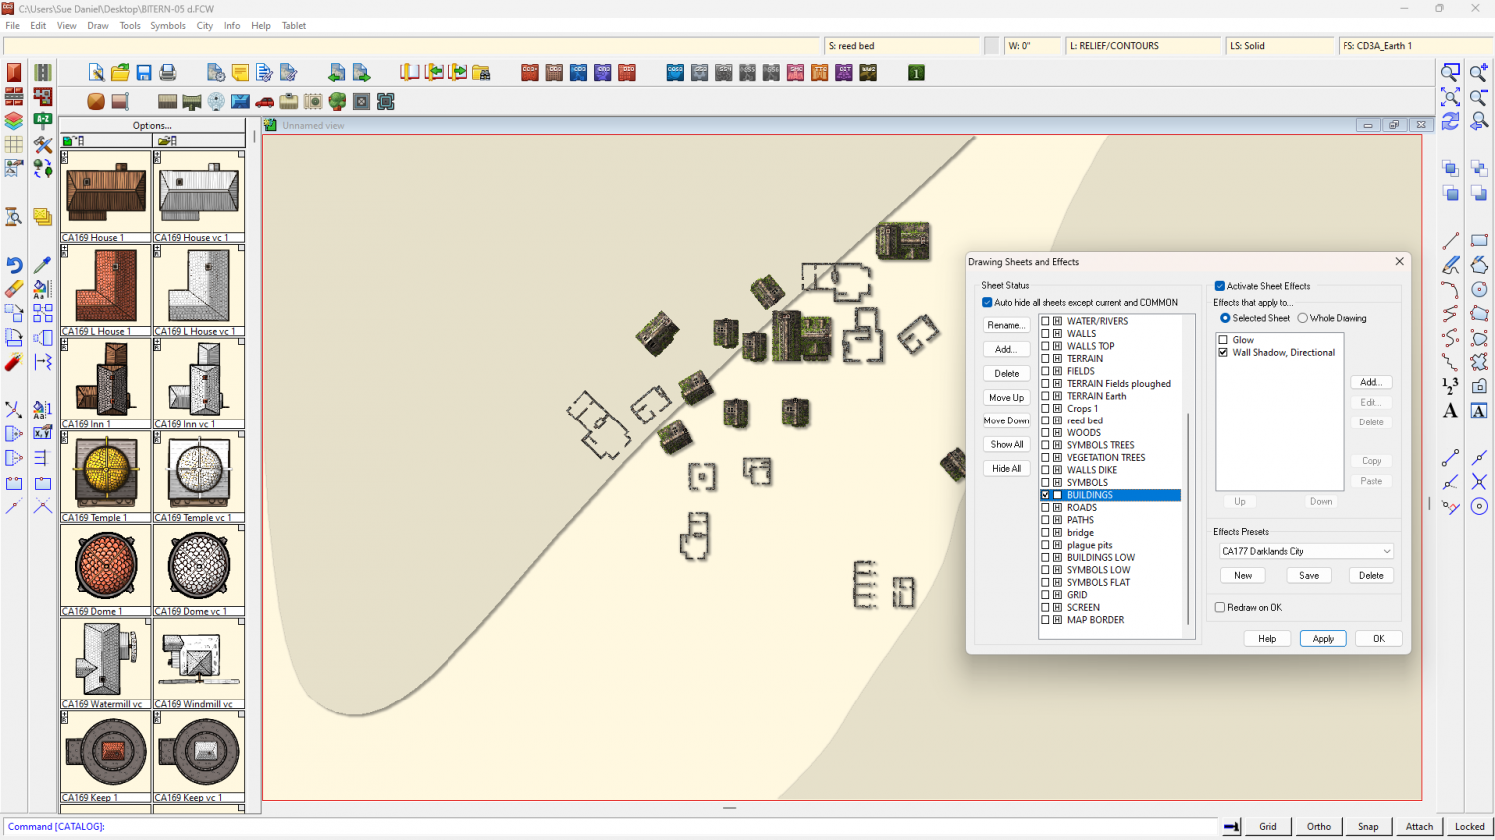Disable Wall Shadow, Directional effect checkbox
This screenshot has width=1495, height=840.
(x=1223, y=352)
